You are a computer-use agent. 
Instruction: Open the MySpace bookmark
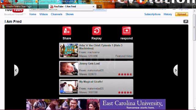click(x=7, y=2)
